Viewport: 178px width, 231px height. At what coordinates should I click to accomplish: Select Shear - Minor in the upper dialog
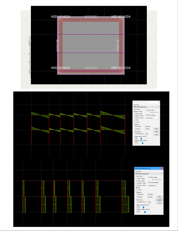click(135, 114)
